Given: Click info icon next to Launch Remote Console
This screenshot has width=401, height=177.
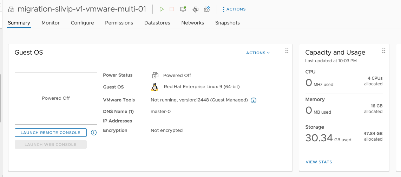Looking at the screenshot, I should tap(94, 133).
